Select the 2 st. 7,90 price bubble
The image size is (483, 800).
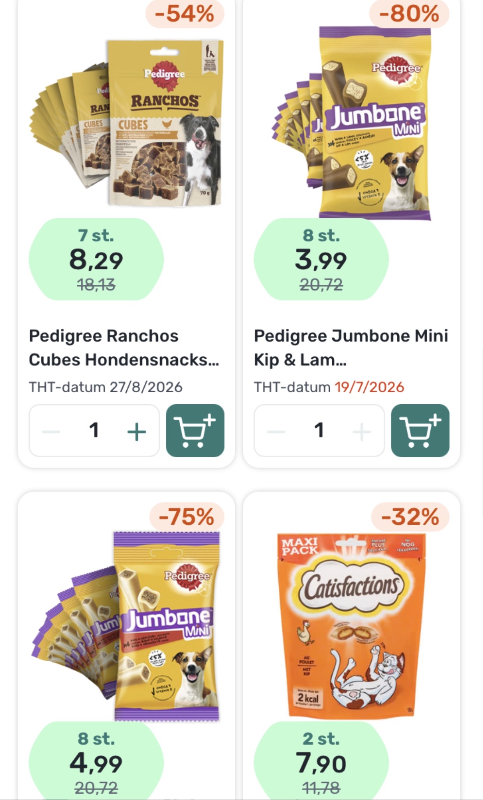coord(321,760)
